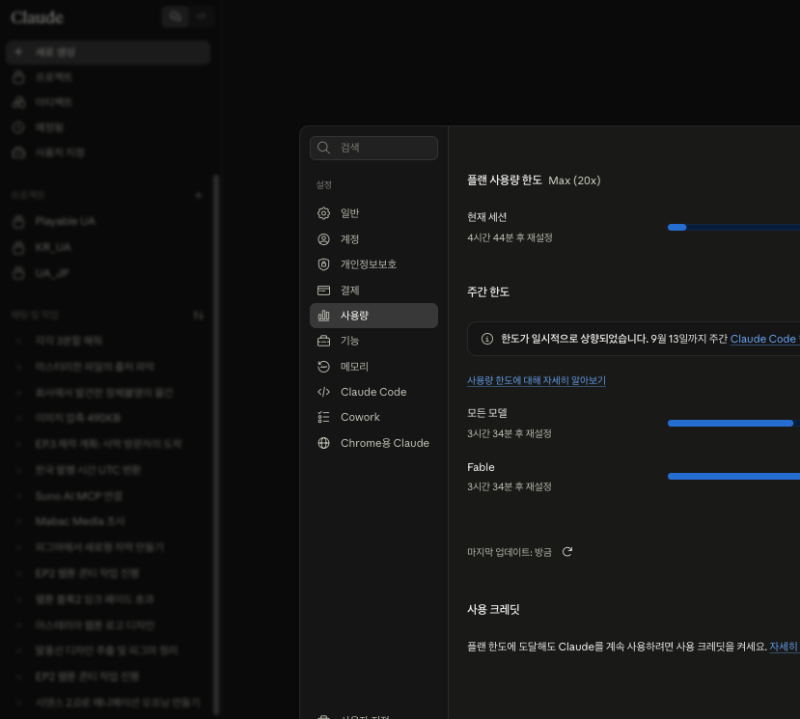Click the 검색 search field in settings
This screenshot has height=719, width=800.
coord(373,148)
